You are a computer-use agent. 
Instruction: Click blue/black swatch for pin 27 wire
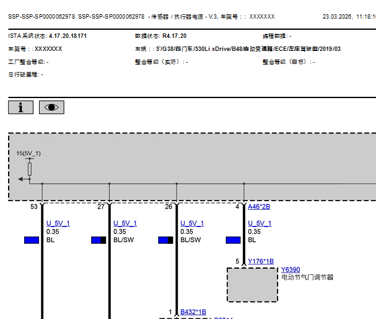(98, 240)
